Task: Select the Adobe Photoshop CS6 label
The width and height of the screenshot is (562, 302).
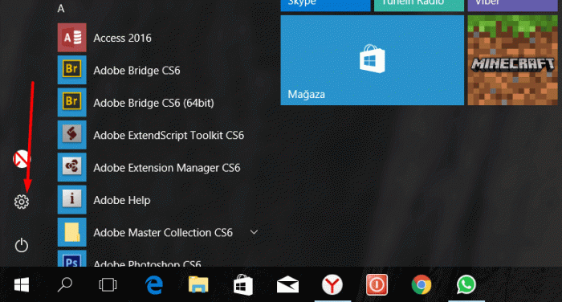Action: pos(147,263)
